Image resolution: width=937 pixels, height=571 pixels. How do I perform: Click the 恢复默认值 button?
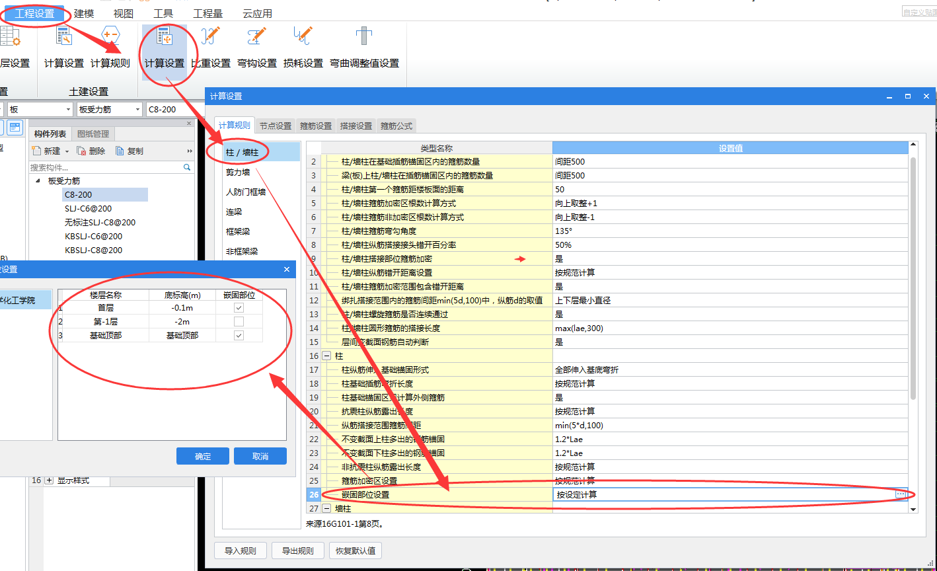point(356,551)
